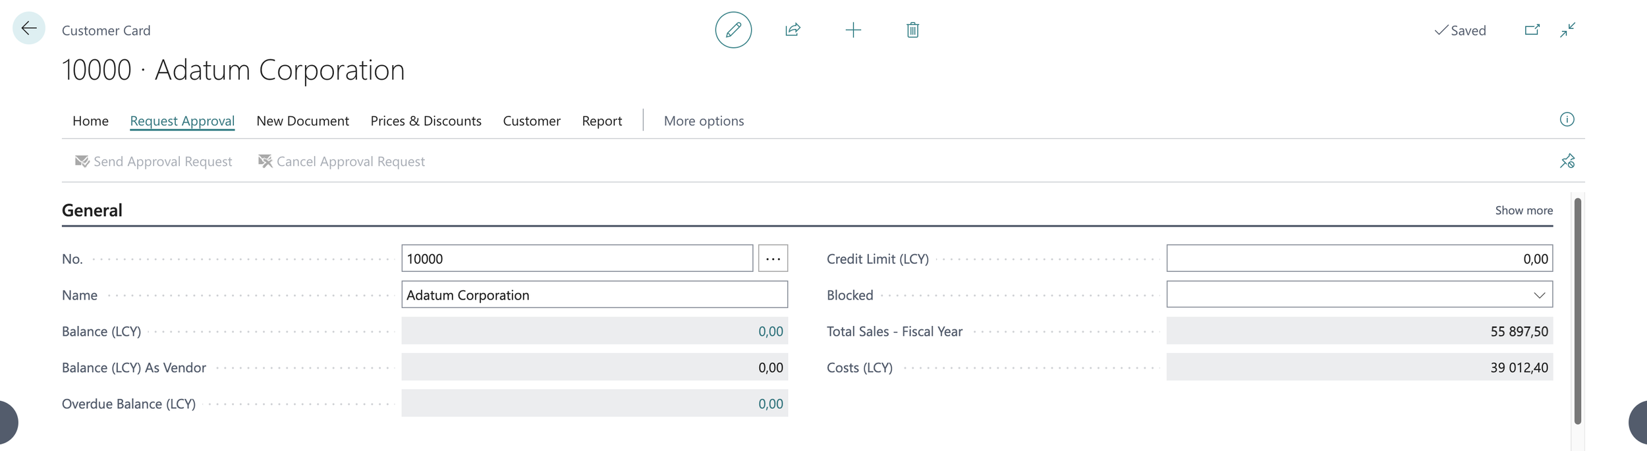
Task: Expand the Blocked dropdown
Action: tap(1539, 295)
